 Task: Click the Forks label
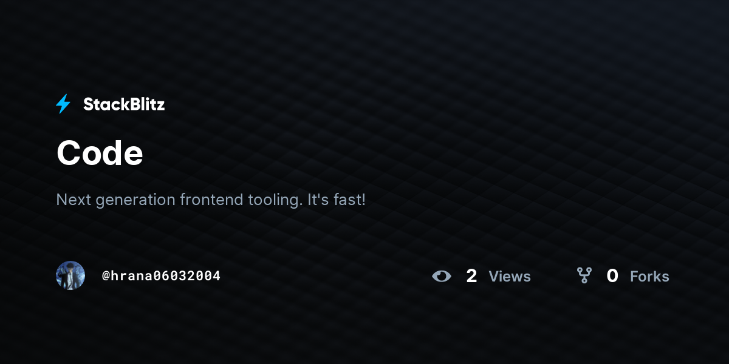(x=649, y=277)
